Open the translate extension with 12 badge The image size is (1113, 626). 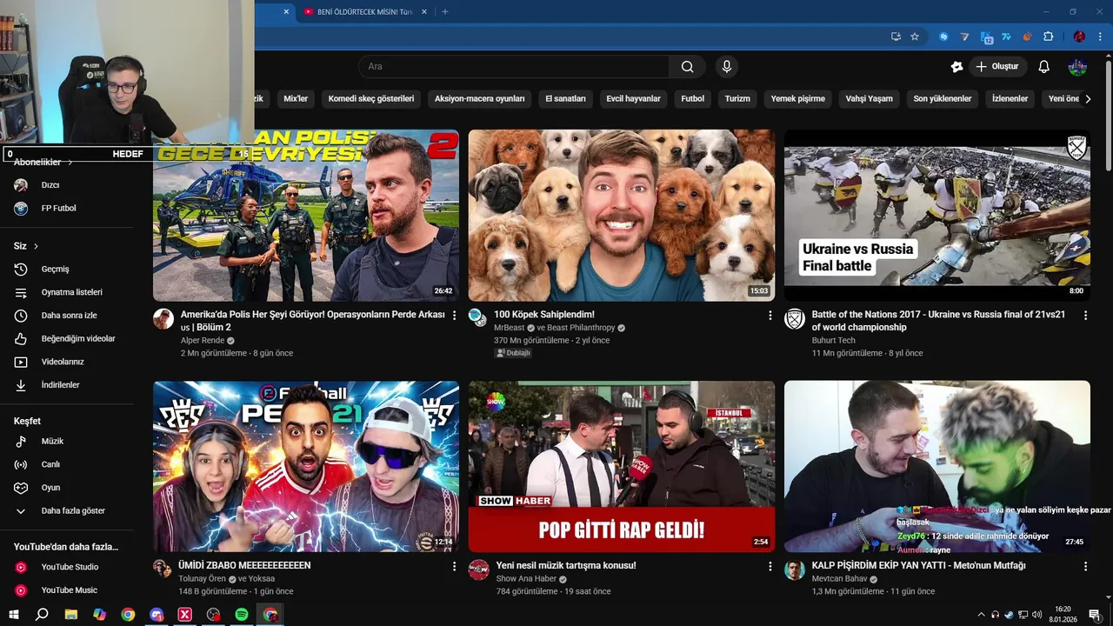click(x=986, y=37)
